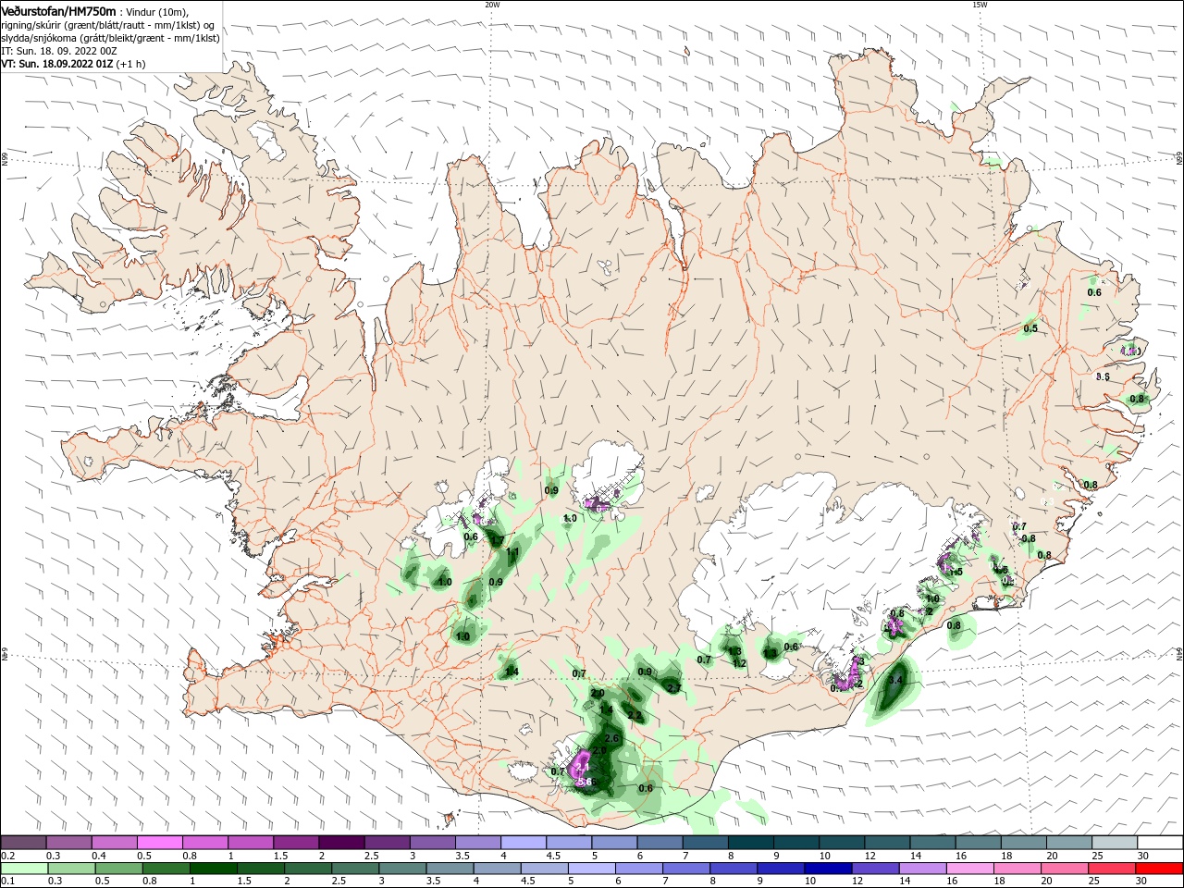Click the 20W longitude label at top
The image size is (1184, 888).
(x=492, y=5)
